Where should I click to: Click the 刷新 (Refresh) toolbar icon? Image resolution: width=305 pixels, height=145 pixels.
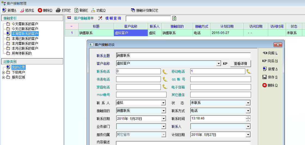pos(77,10)
